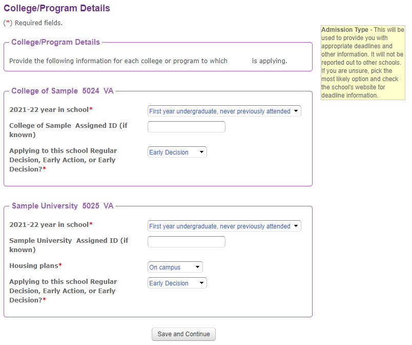Screen dimensions: 412x345
Task: Click inside Sample University's ID input box
Action: click(186, 241)
